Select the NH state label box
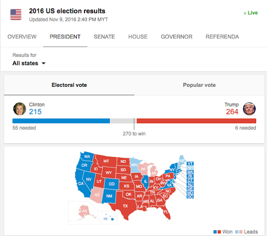This screenshot has width=267, height=236. (x=190, y=168)
